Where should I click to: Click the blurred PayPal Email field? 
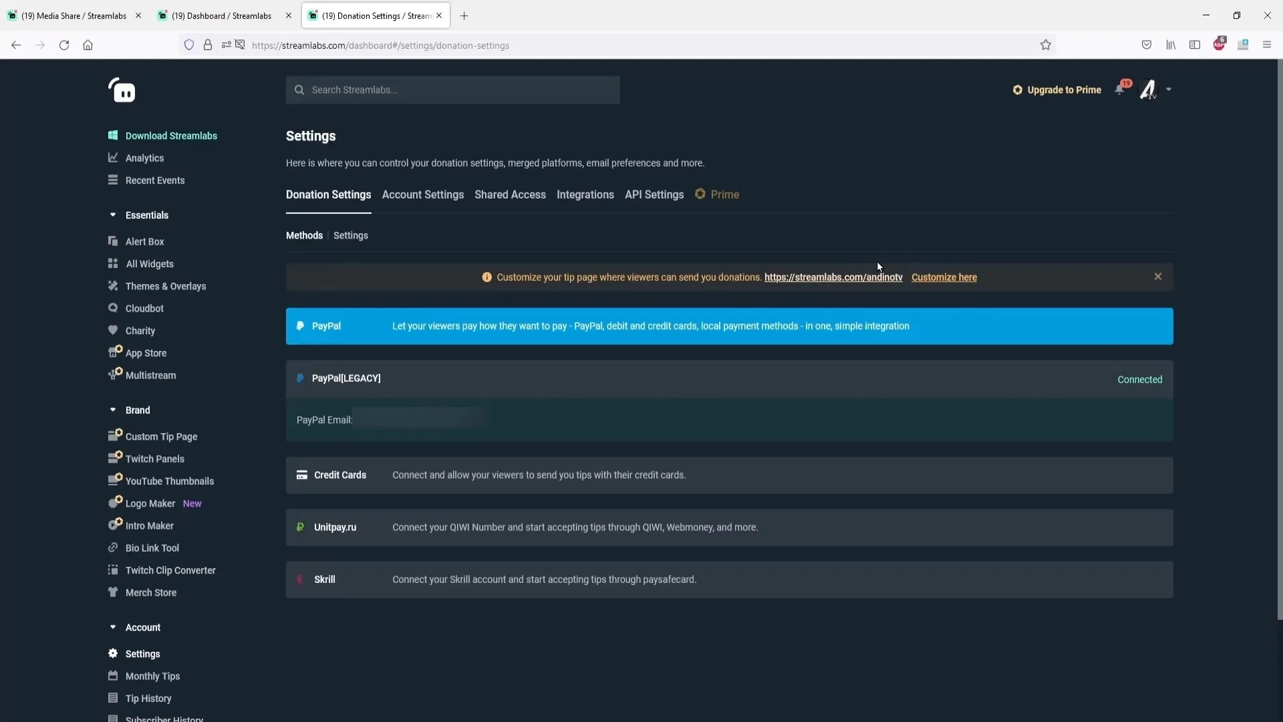click(420, 419)
